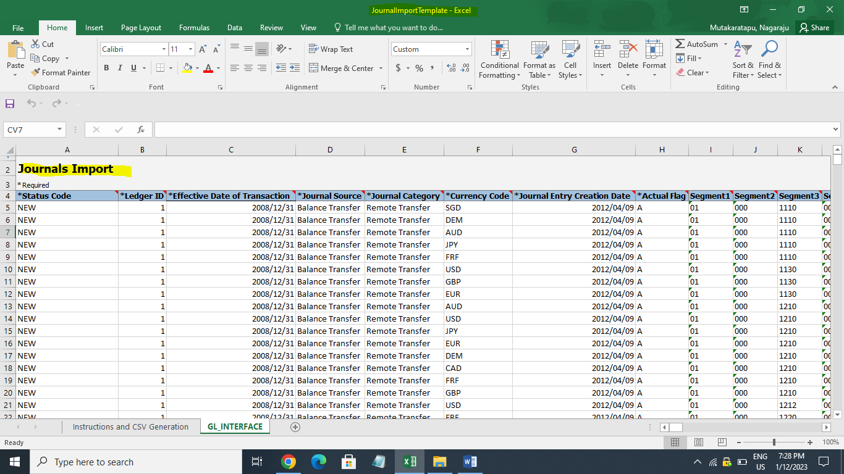The image size is (844, 474).
Task: Click the Sort & Filter icon
Action: (x=743, y=60)
